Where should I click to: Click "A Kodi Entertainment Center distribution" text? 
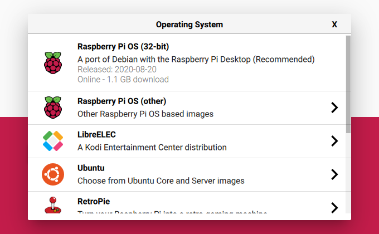point(152,147)
